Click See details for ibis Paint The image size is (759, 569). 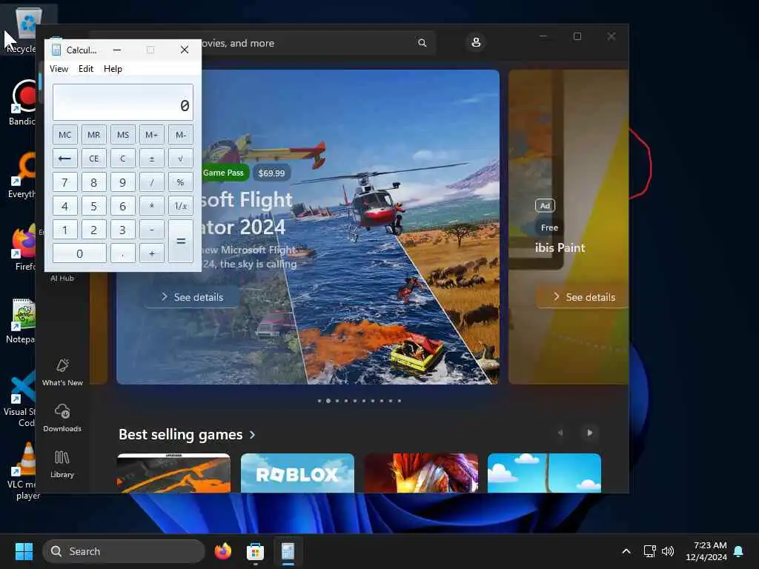(x=584, y=297)
